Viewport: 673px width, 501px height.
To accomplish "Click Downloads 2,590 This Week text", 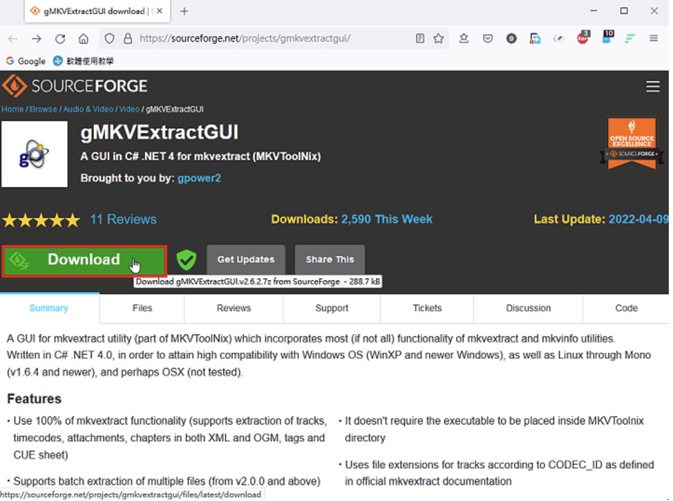I will click(x=352, y=219).
